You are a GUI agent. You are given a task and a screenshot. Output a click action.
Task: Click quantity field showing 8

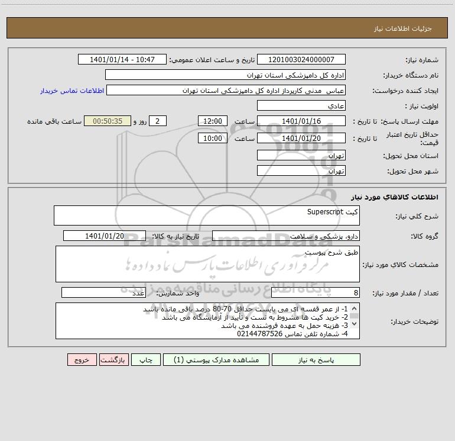click(316, 292)
